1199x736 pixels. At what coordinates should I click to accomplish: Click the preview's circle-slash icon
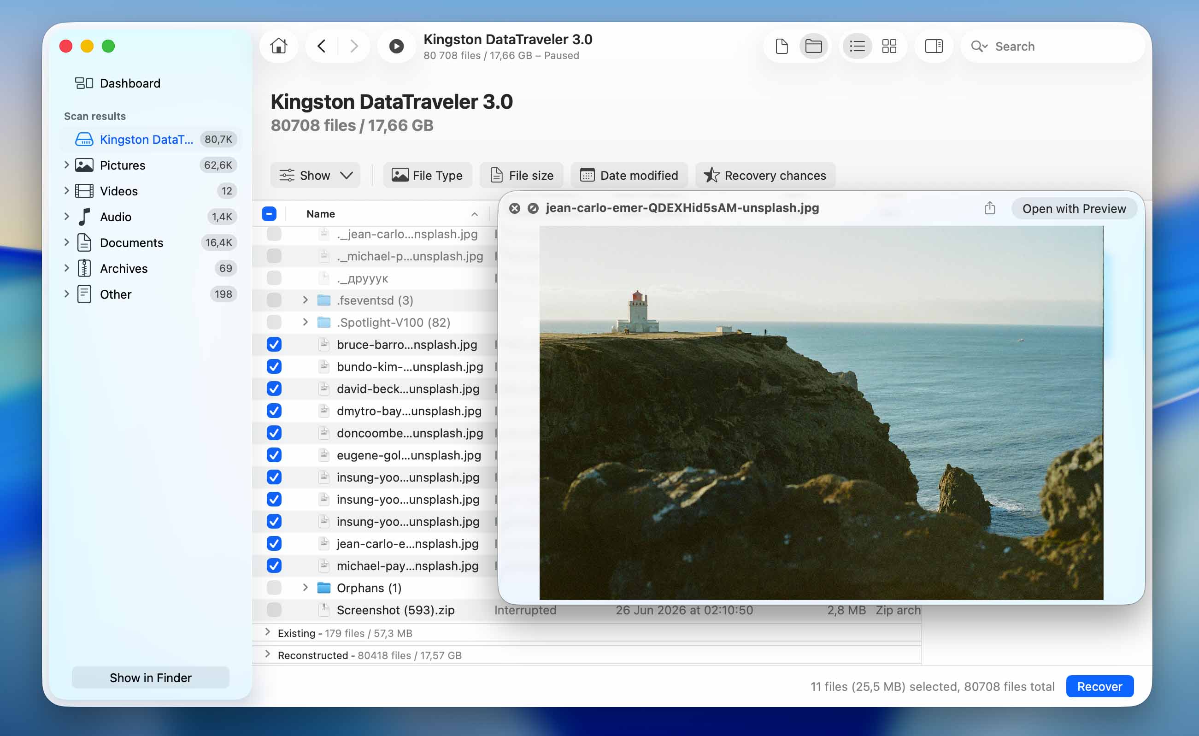pos(533,208)
